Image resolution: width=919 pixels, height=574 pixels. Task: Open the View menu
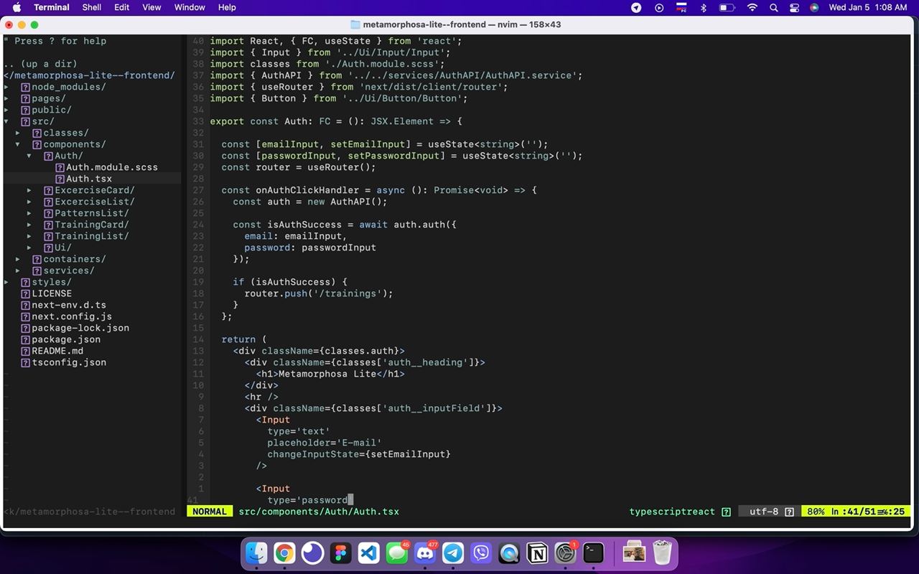coord(151,7)
